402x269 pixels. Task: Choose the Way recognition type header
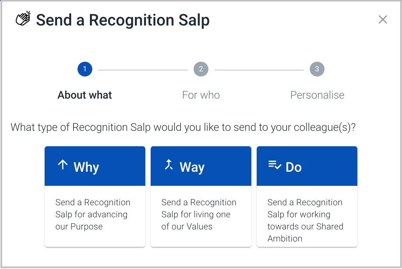[x=201, y=166]
